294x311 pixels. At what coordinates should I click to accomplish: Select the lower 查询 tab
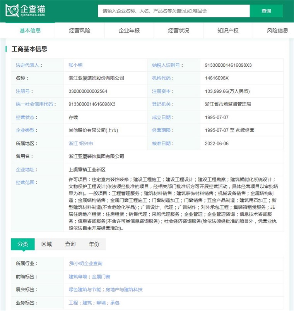[70, 244]
